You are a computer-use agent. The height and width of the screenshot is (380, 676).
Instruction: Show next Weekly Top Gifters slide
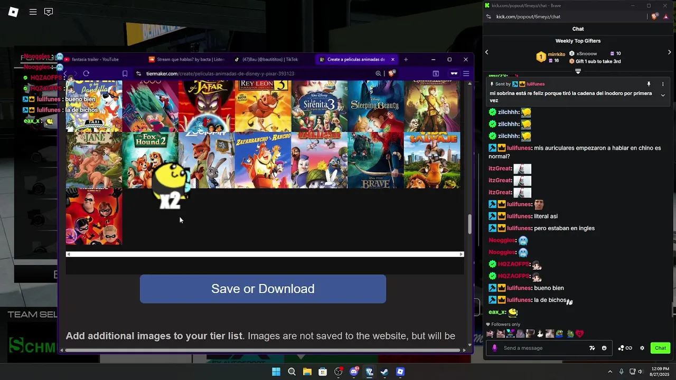point(669,52)
